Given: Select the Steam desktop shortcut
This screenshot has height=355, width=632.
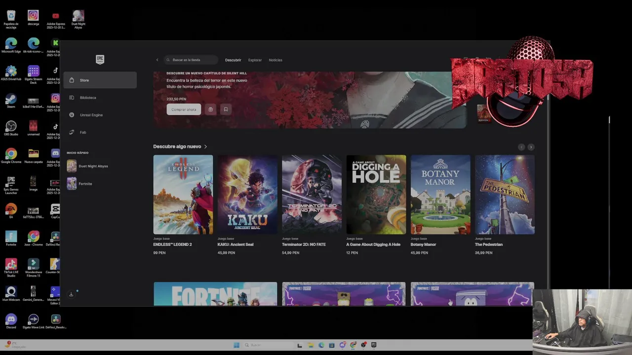Looking at the screenshot, I should [11, 101].
